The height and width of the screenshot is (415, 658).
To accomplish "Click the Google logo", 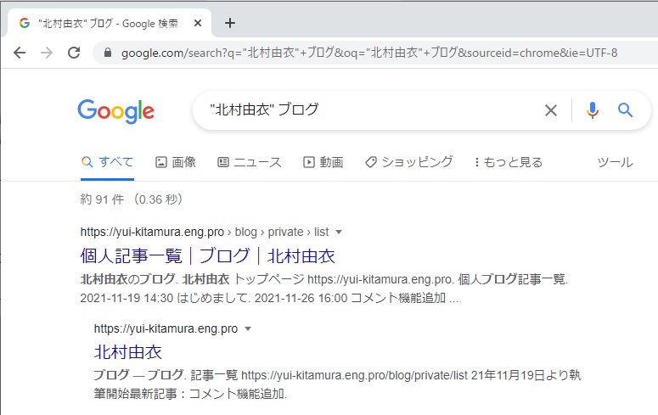I will 116,111.
